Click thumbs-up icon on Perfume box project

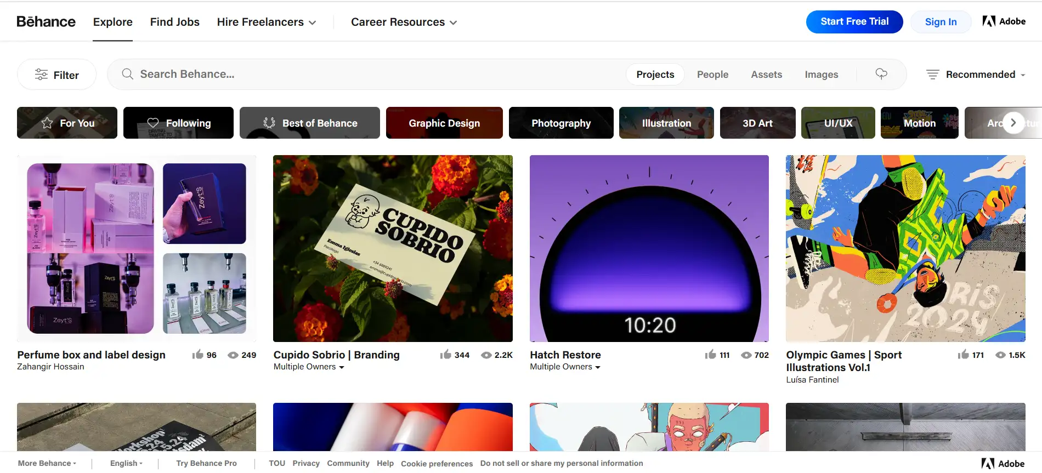pos(198,355)
